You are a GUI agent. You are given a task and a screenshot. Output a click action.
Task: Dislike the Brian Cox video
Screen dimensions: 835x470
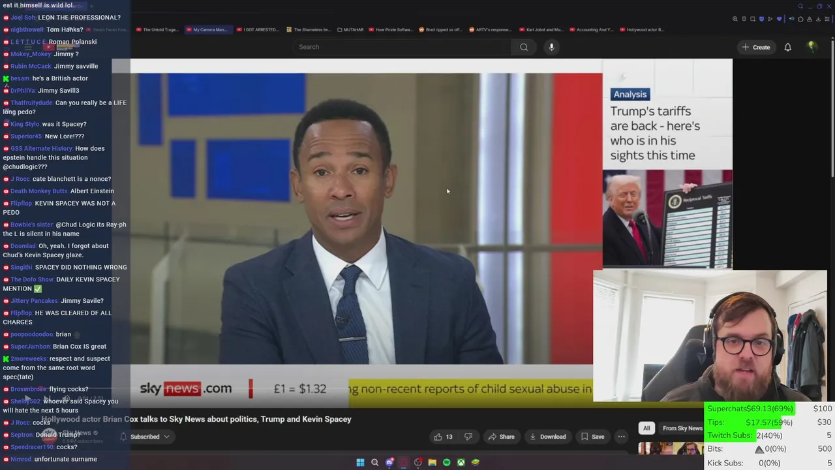click(468, 437)
